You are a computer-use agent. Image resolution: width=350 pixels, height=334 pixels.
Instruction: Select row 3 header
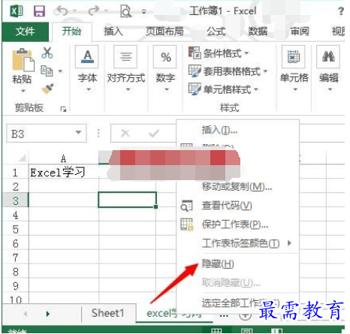coord(16,200)
